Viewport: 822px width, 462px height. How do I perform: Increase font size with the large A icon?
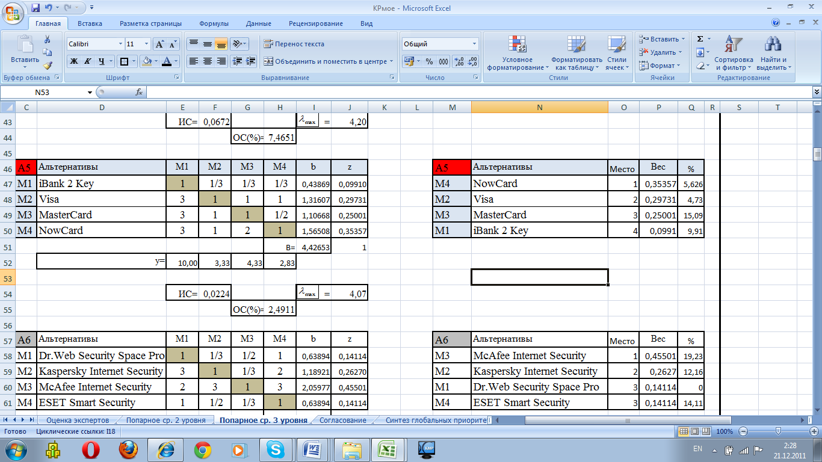click(x=159, y=44)
